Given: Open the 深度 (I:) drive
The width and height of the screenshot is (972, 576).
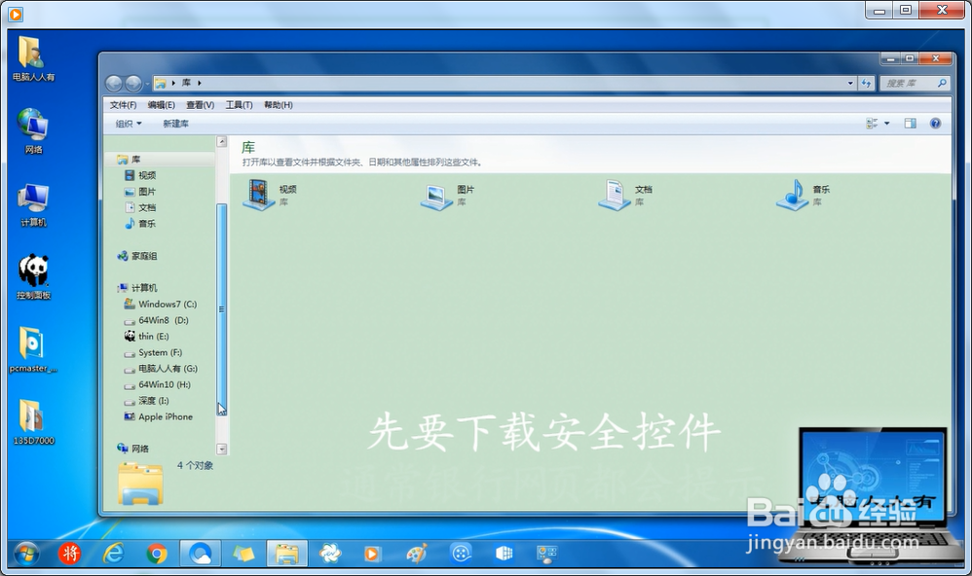Looking at the screenshot, I should coord(146,401).
